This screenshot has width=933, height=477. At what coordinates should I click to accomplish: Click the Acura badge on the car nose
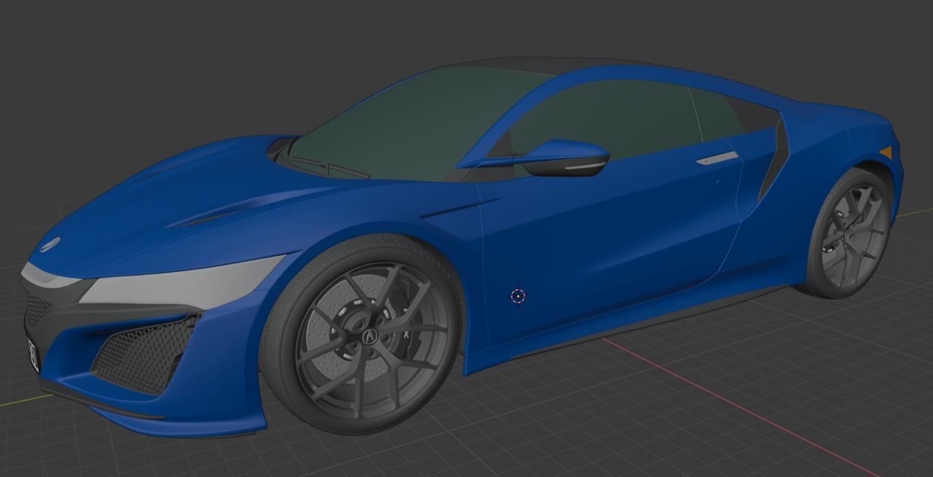click(50, 244)
